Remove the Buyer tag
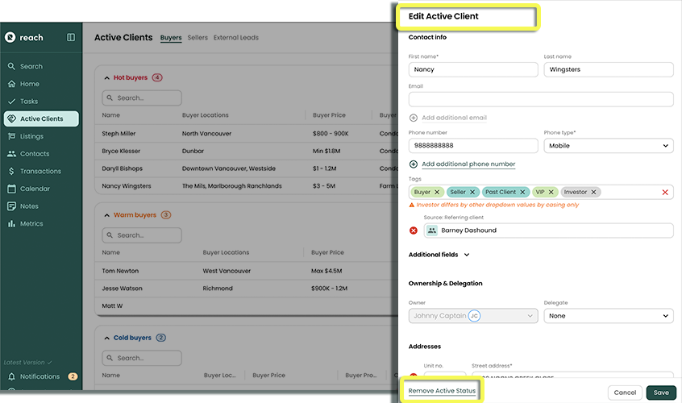This screenshot has height=403, width=682. [437, 192]
